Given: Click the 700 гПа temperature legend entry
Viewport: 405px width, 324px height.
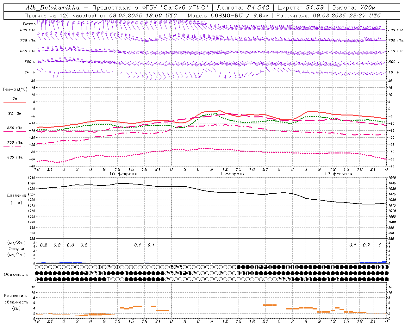Looking at the screenshot, I should (x=15, y=143).
